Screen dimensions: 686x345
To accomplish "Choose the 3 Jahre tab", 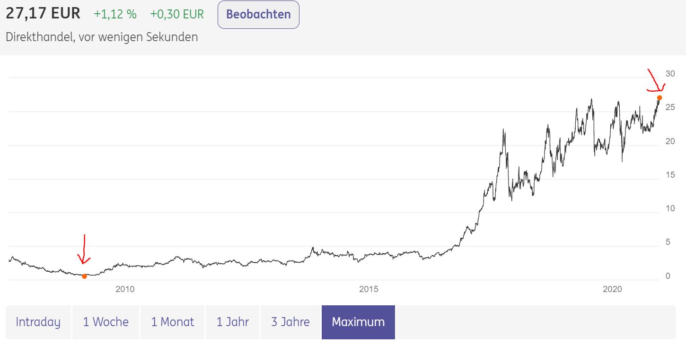I will (x=290, y=322).
